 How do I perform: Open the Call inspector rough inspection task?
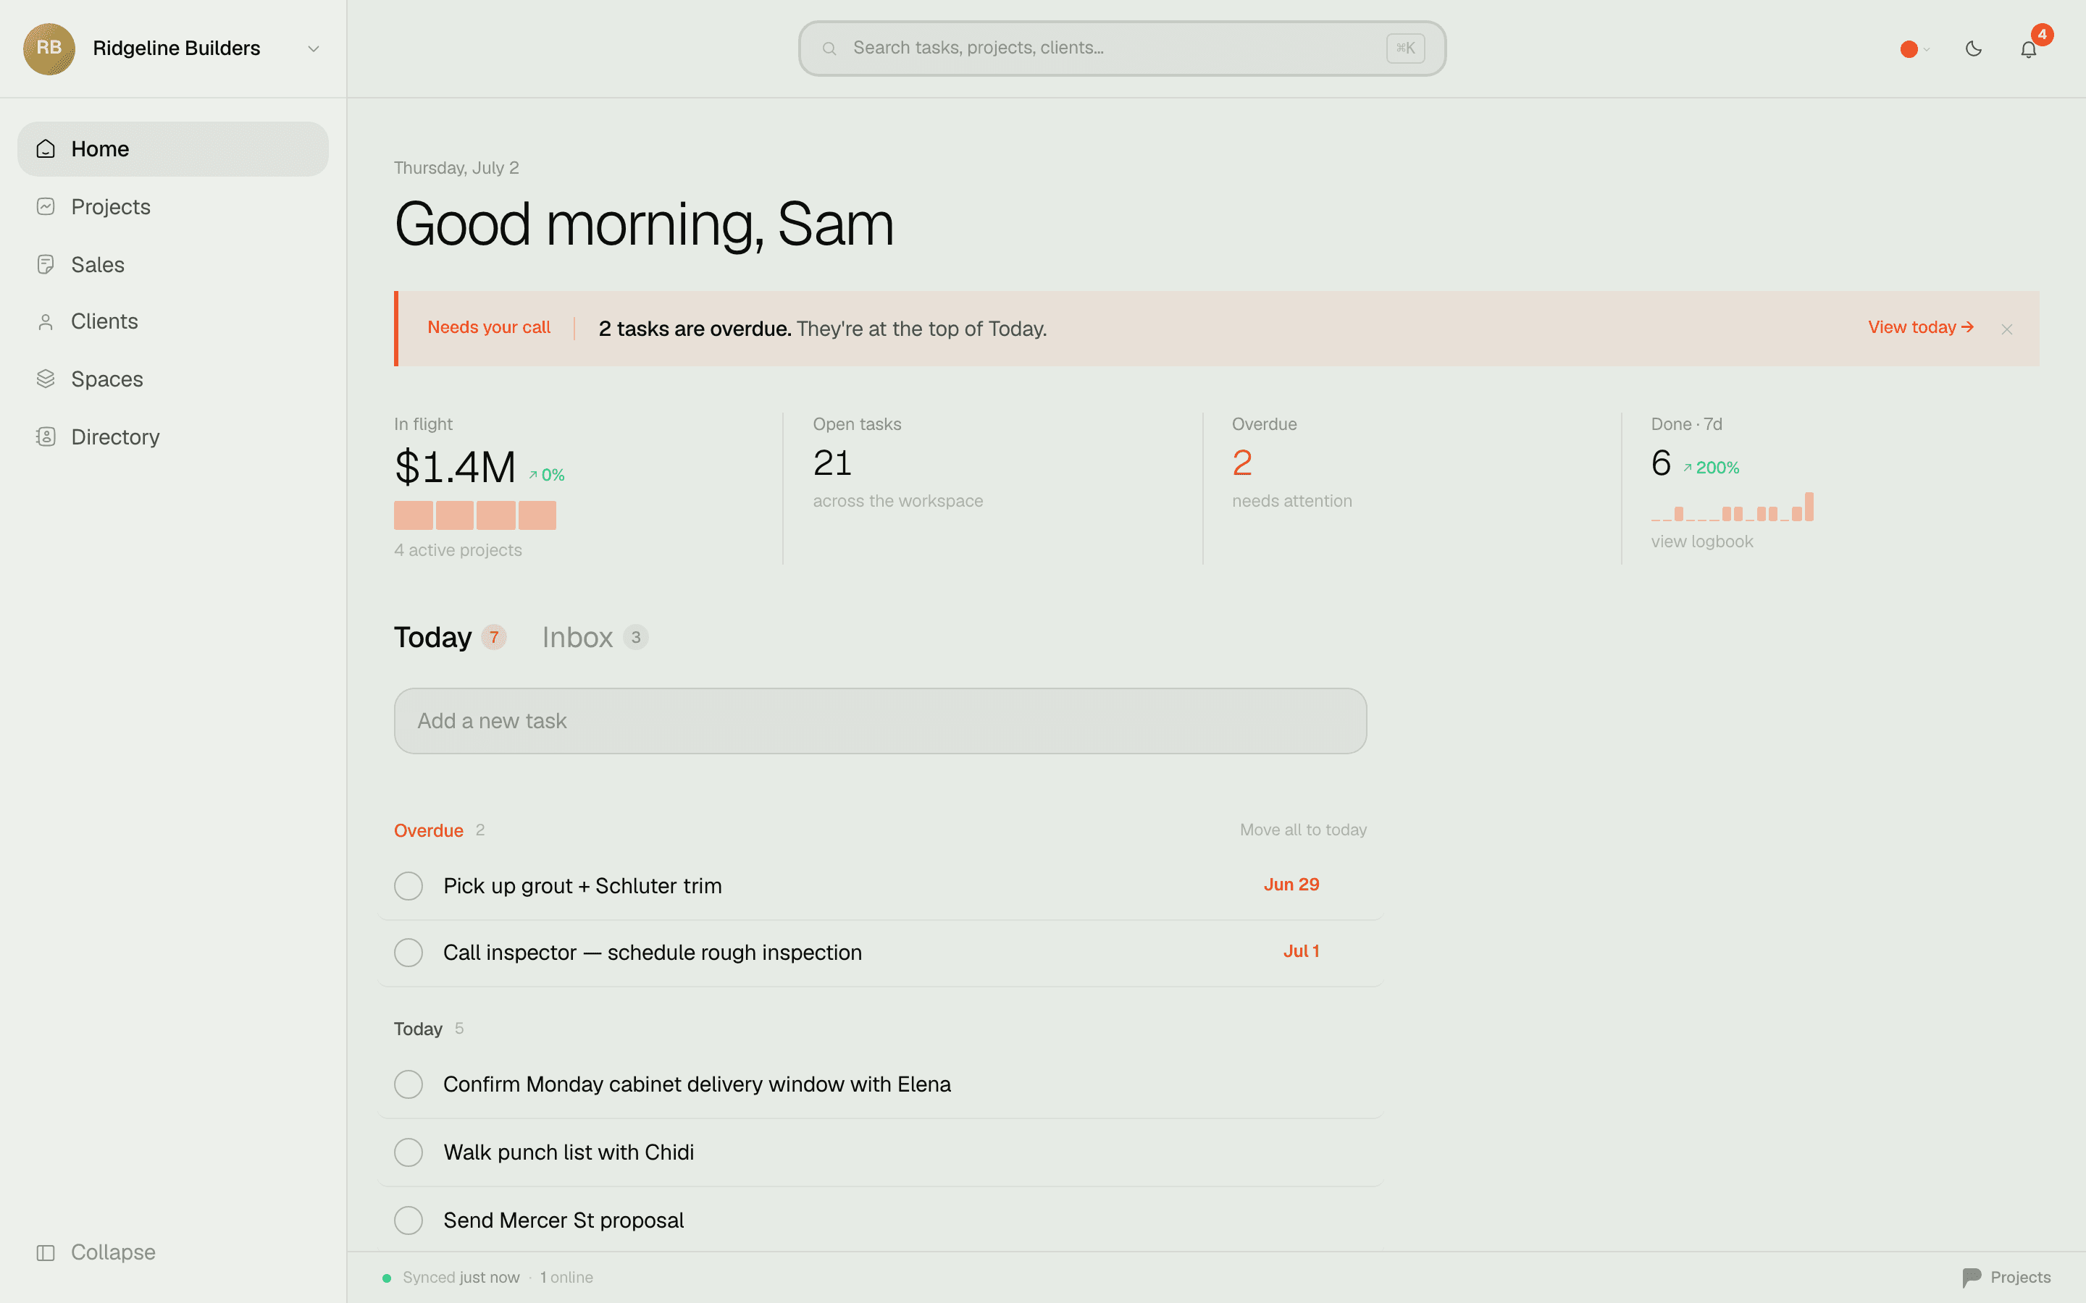click(653, 953)
